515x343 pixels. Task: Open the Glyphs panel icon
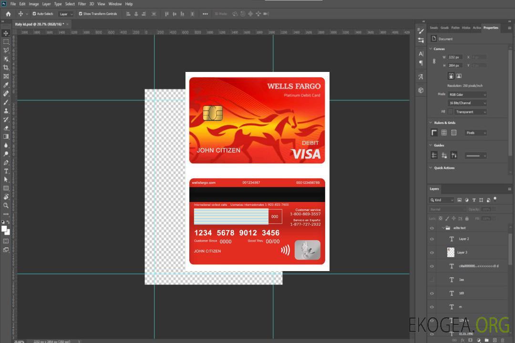pos(421,77)
